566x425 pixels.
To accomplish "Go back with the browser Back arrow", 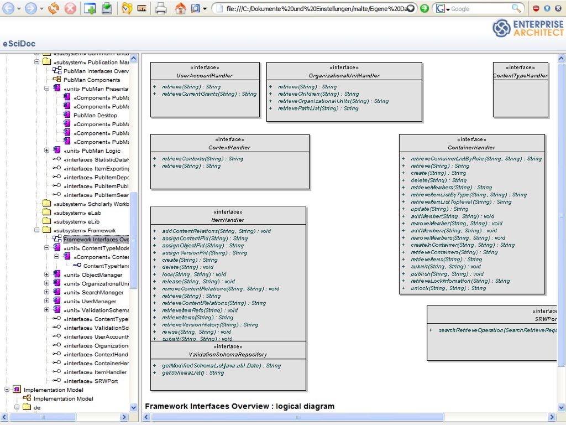I will (x=8, y=8).
